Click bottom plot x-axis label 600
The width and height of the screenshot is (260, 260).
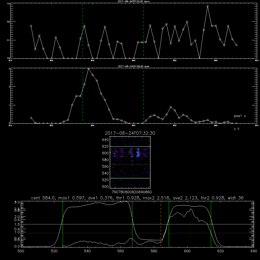click(x=187, y=251)
